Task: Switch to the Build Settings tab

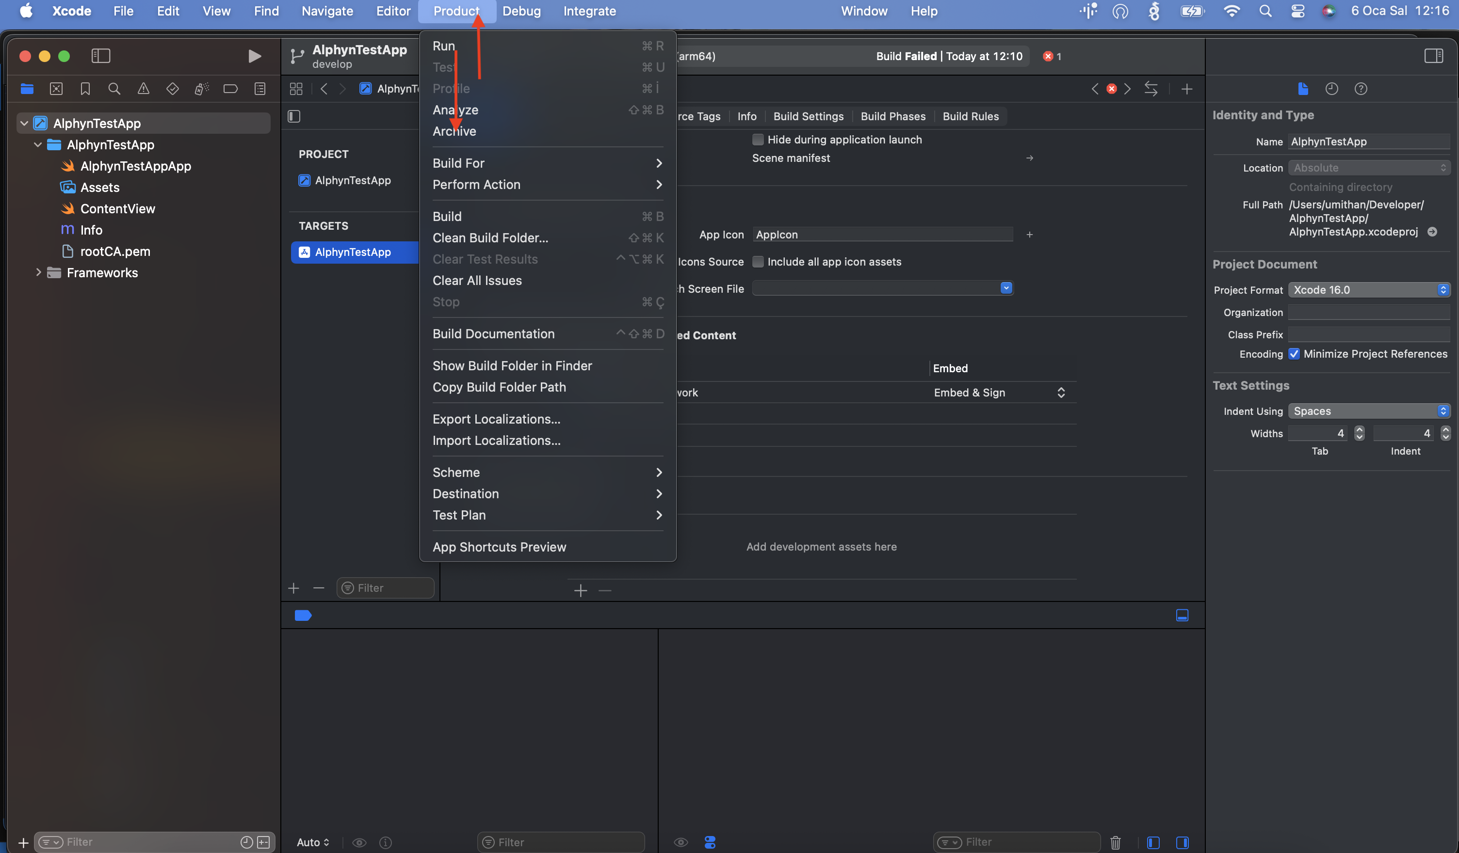Action: [808, 116]
